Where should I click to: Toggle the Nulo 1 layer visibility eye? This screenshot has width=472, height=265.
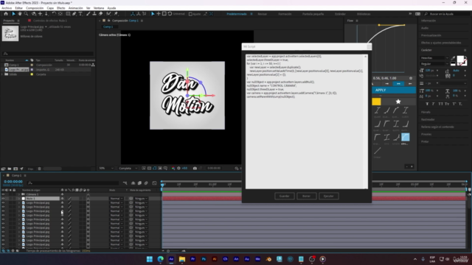point(3,199)
